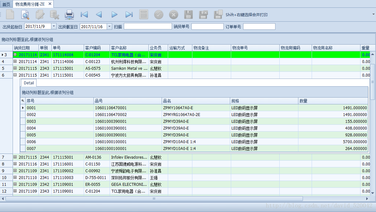The height and width of the screenshot is (212, 376).
Task: Select quantity cell 5700.000000
Action: pos(333,142)
